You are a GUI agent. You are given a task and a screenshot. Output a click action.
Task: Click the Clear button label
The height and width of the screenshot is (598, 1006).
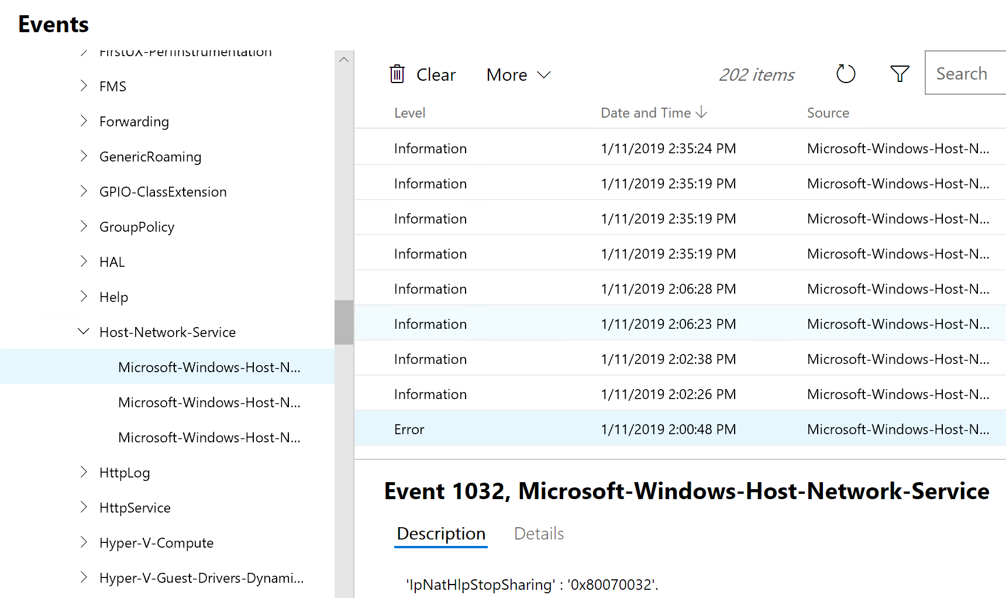[436, 75]
